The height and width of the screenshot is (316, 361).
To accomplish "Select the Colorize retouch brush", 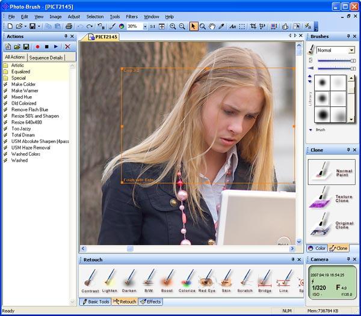I will click(x=187, y=281).
